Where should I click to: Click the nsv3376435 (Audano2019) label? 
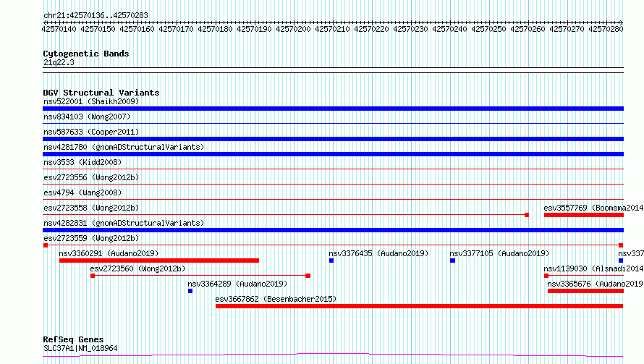[x=378, y=253]
